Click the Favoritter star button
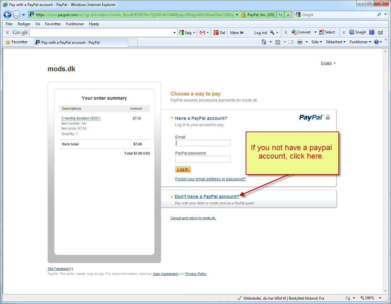This screenshot has height=304, width=391. 17,42
